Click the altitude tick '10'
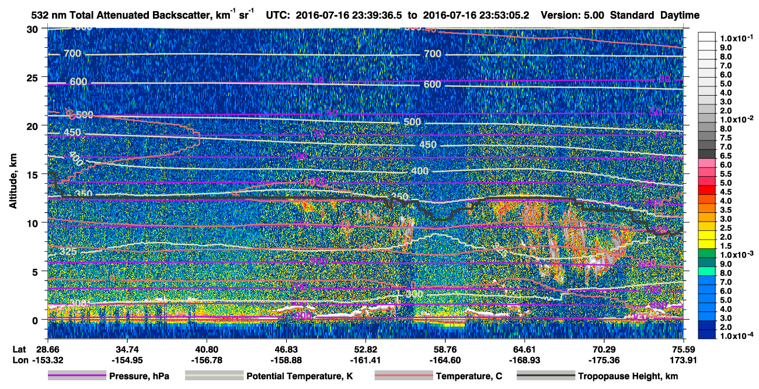The image size is (759, 389). pyautogui.click(x=33, y=223)
